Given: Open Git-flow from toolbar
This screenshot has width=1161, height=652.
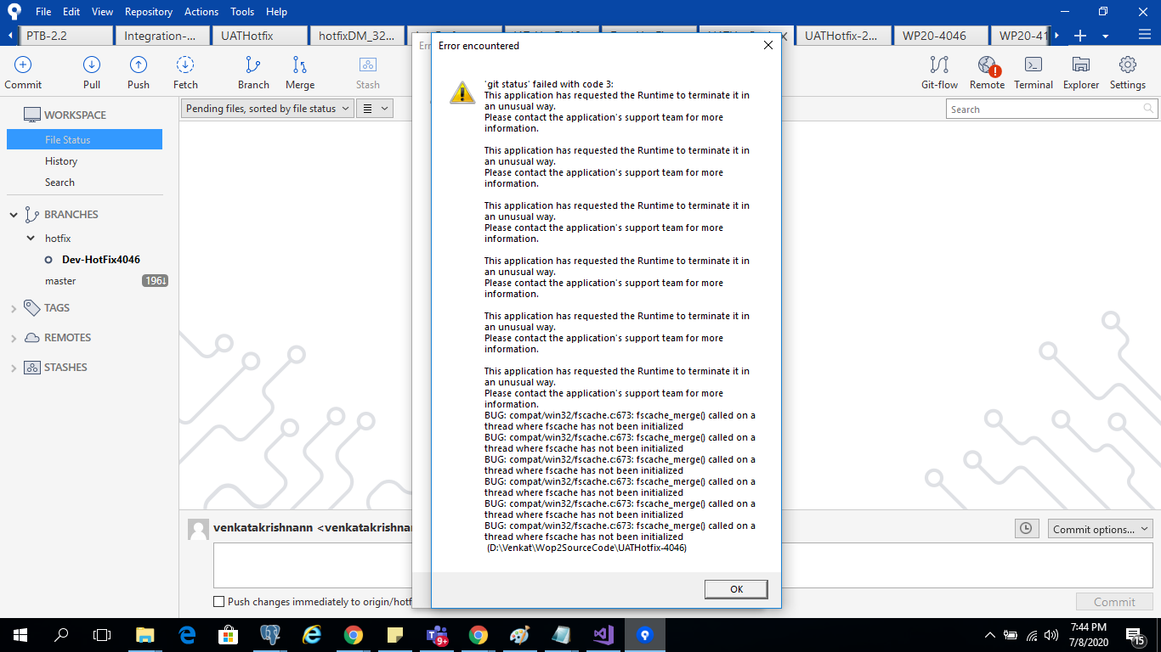Looking at the screenshot, I should pyautogui.click(x=939, y=72).
